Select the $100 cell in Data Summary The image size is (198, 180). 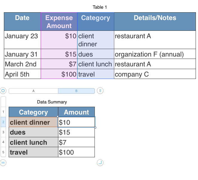76,152
